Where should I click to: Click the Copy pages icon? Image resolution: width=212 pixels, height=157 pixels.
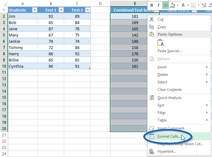[x=152, y=27]
